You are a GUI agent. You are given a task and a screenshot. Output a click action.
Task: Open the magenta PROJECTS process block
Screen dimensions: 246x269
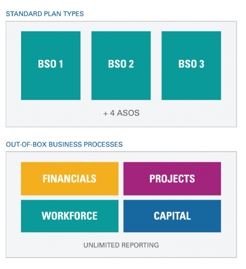coord(172,178)
